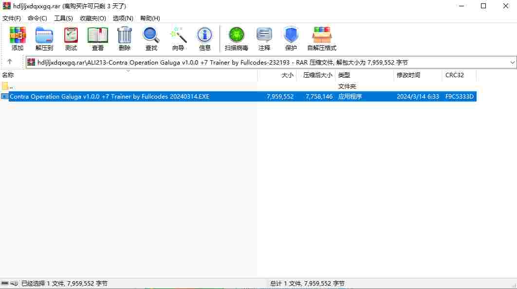
Task: Sort by the CRC32 column header
Action: [x=459, y=75]
